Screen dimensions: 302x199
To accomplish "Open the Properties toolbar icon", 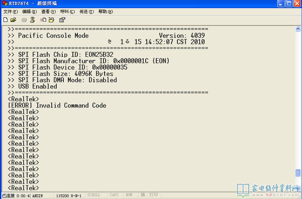I will click(x=62, y=20).
